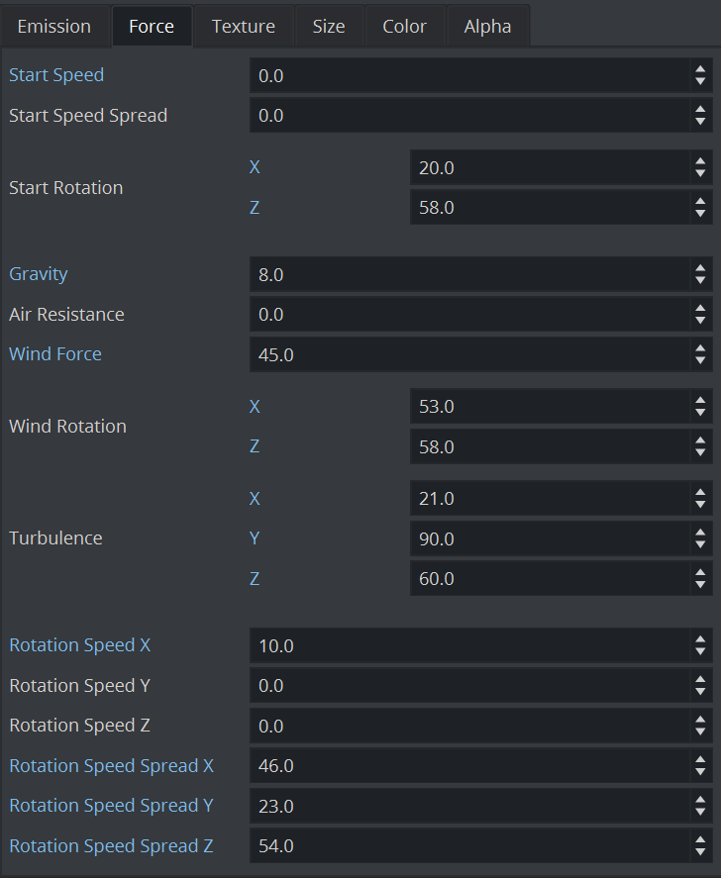This screenshot has width=721, height=878.
Task: Increase Turbulence Y with up arrow
Action: (x=701, y=533)
